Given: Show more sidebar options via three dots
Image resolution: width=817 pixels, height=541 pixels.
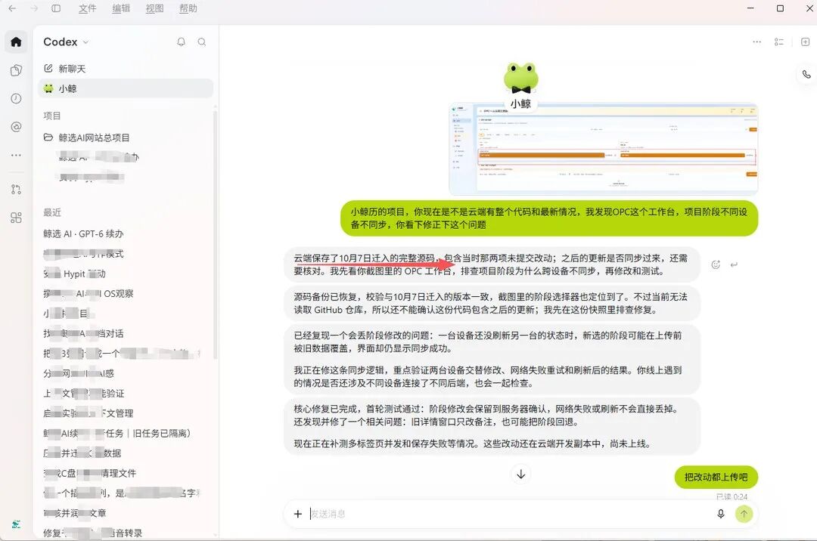Looking at the screenshot, I should pos(16,155).
